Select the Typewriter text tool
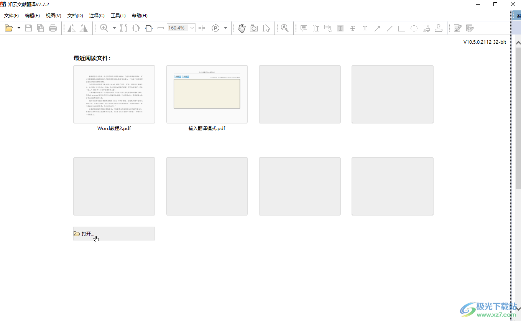This screenshot has width=521, height=321. pos(316,28)
